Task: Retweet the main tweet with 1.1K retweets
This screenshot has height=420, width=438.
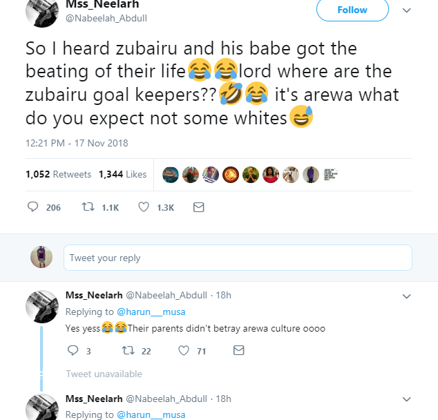Action: click(x=88, y=207)
